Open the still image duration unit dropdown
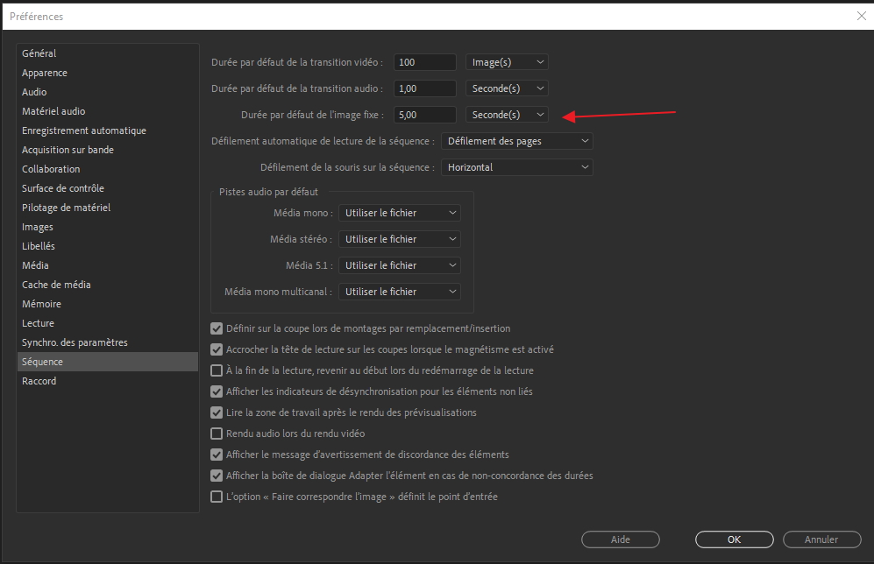 click(507, 115)
